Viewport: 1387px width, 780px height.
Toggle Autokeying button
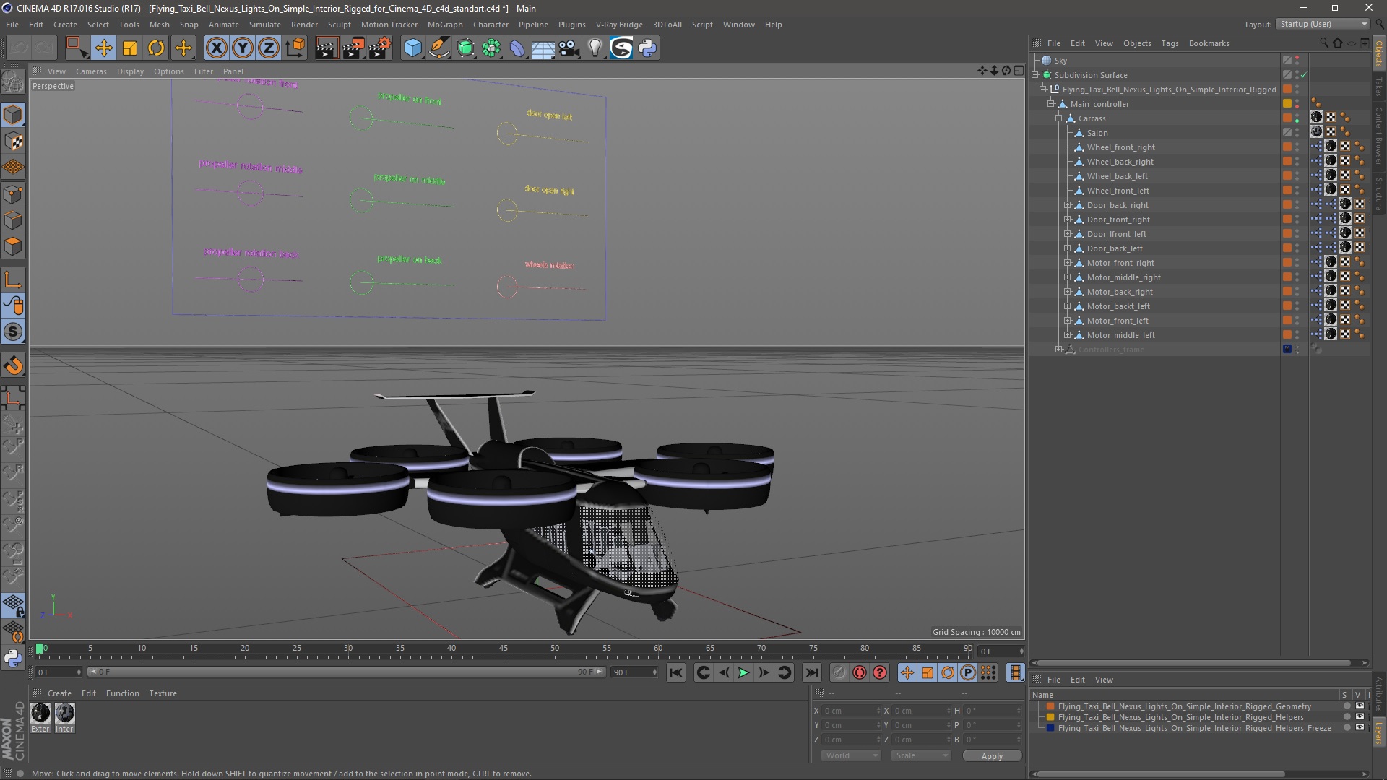[859, 672]
